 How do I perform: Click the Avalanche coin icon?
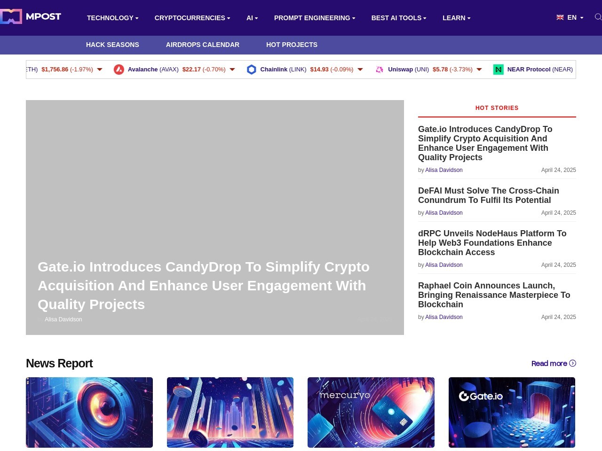coord(119,70)
